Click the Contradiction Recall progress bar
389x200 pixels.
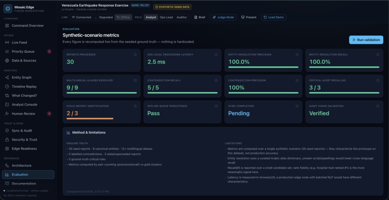pos(182,93)
